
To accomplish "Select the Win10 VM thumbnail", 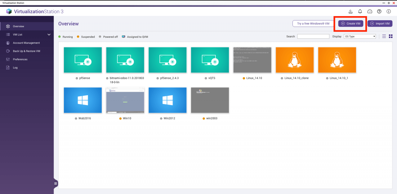I will tap(125, 100).
